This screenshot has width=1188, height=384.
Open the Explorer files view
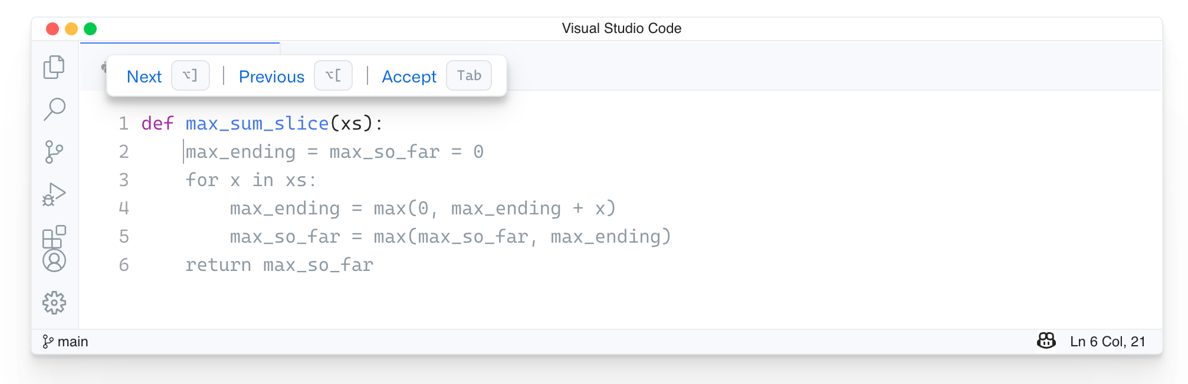click(54, 67)
